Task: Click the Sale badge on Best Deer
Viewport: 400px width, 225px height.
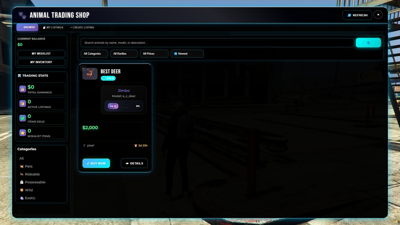Action: [108, 78]
